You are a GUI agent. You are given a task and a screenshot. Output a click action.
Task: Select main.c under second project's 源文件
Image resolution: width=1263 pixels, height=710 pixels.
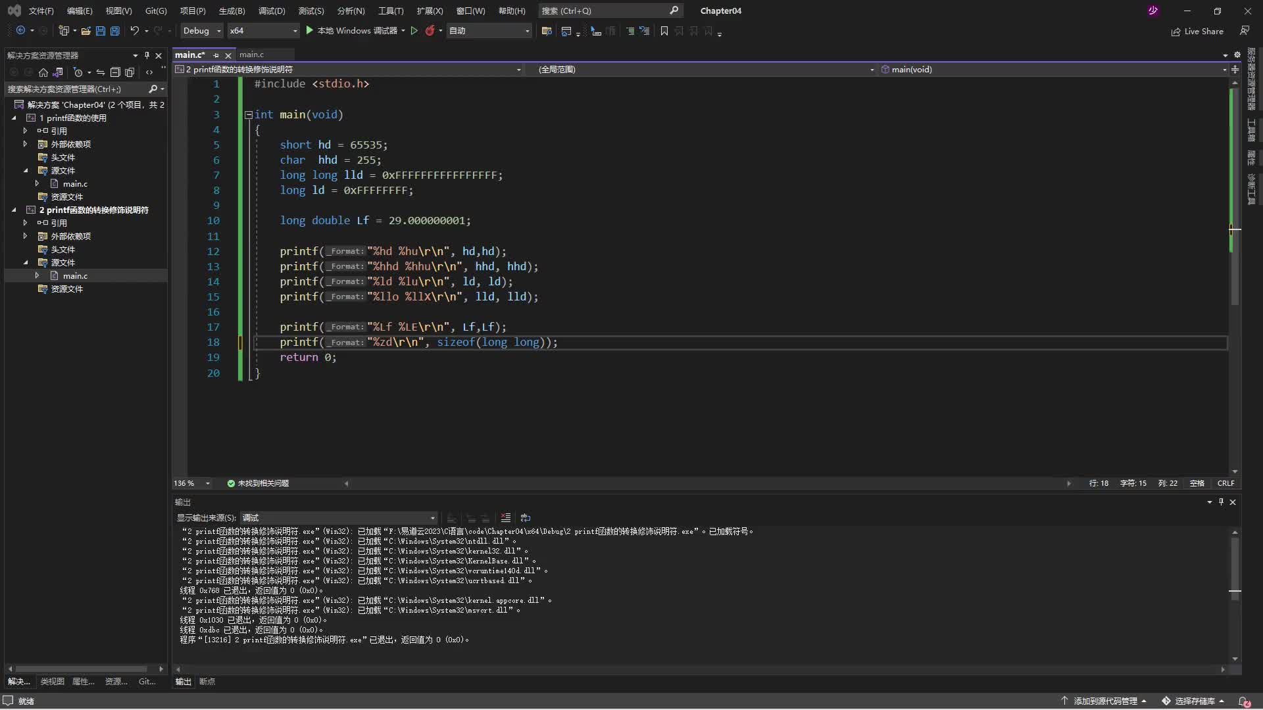pyautogui.click(x=75, y=275)
